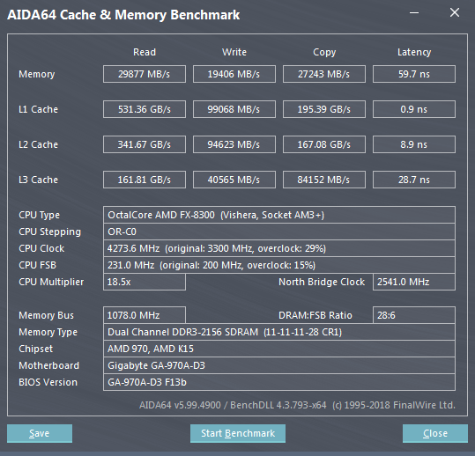Click the Memory Copy result box
Viewport: 475px width, 456px height.
pyautogui.click(x=324, y=74)
